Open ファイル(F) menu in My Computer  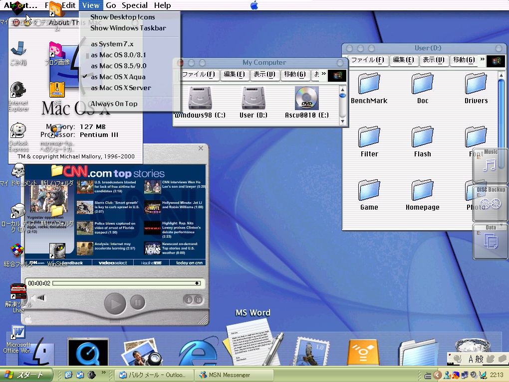tap(198, 75)
